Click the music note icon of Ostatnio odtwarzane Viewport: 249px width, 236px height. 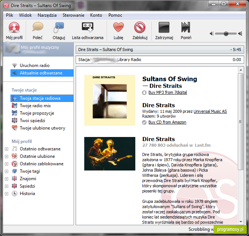tap(15, 149)
